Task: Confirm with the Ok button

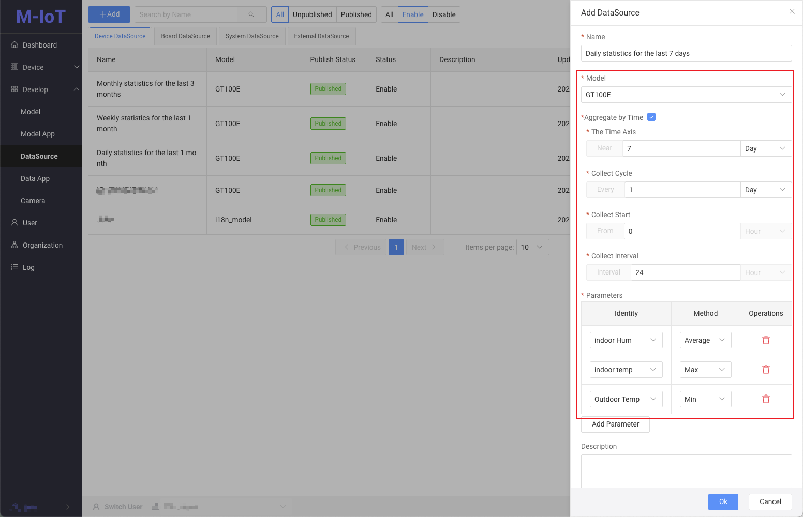Action: point(723,501)
